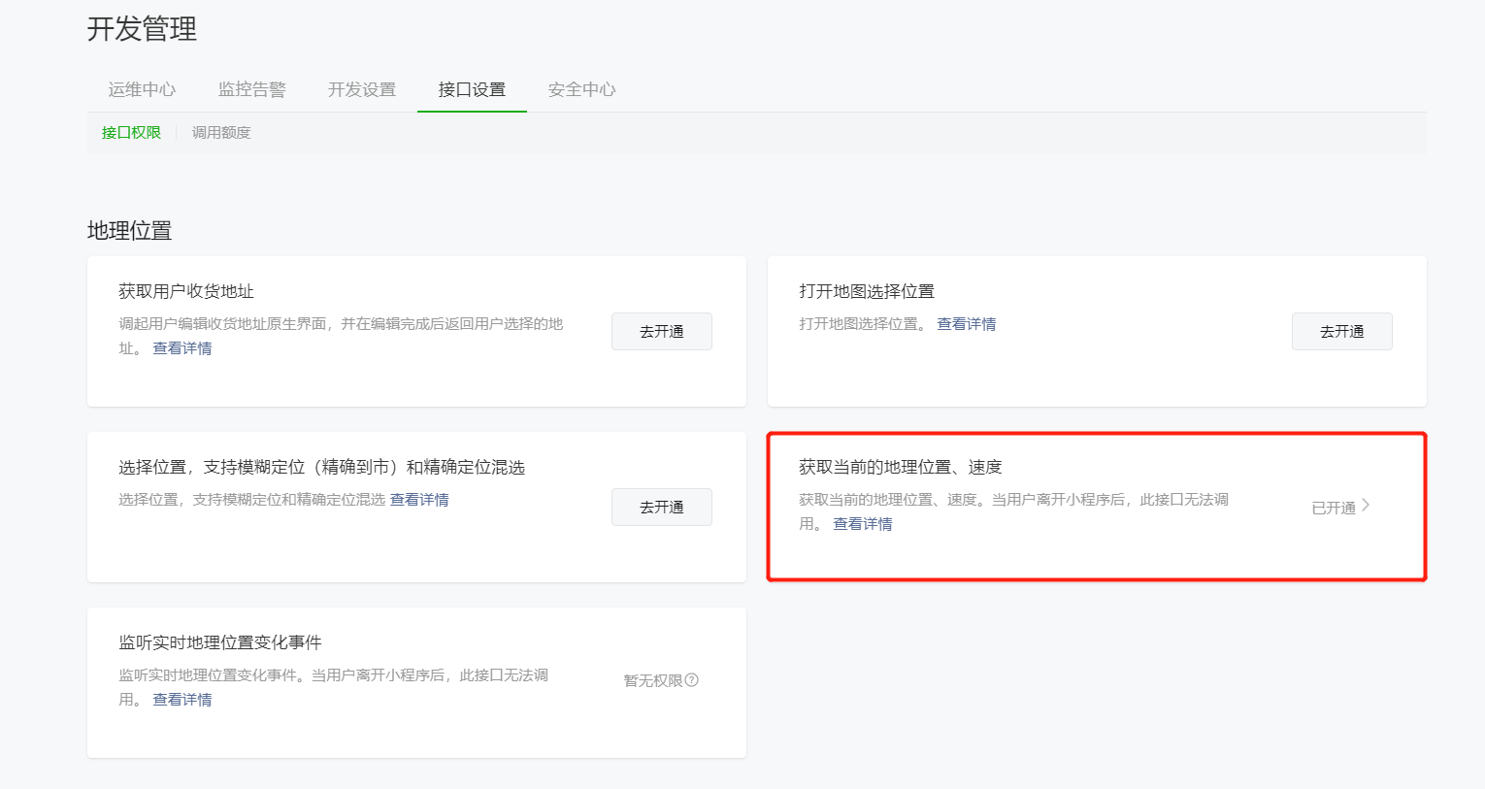Image resolution: width=1485 pixels, height=789 pixels.
Task: Switch to the 运维中心 tab
Action: pos(142,89)
